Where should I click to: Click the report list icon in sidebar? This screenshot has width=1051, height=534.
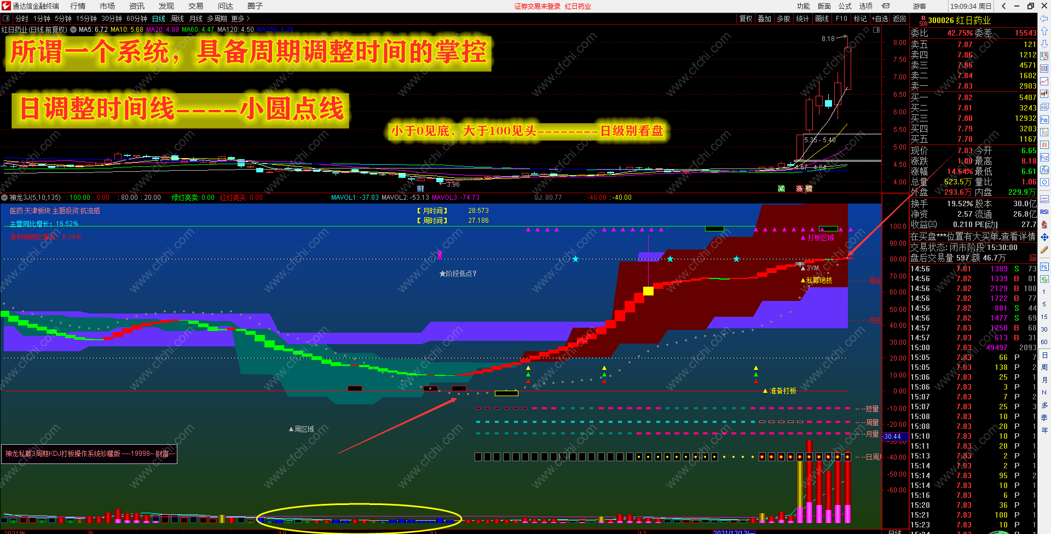(x=1044, y=56)
